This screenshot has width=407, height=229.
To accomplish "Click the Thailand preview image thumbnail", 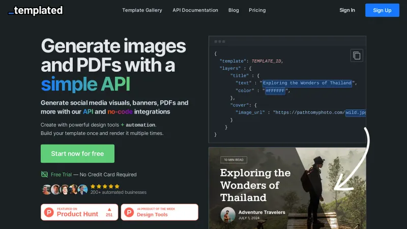I will pos(287,188).
